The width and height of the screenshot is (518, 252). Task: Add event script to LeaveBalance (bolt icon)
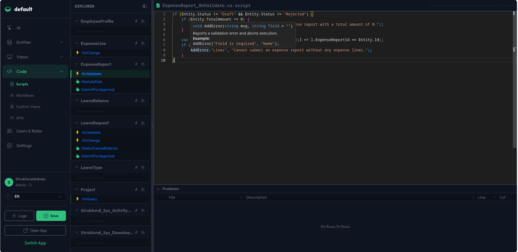tap(136, 101)
